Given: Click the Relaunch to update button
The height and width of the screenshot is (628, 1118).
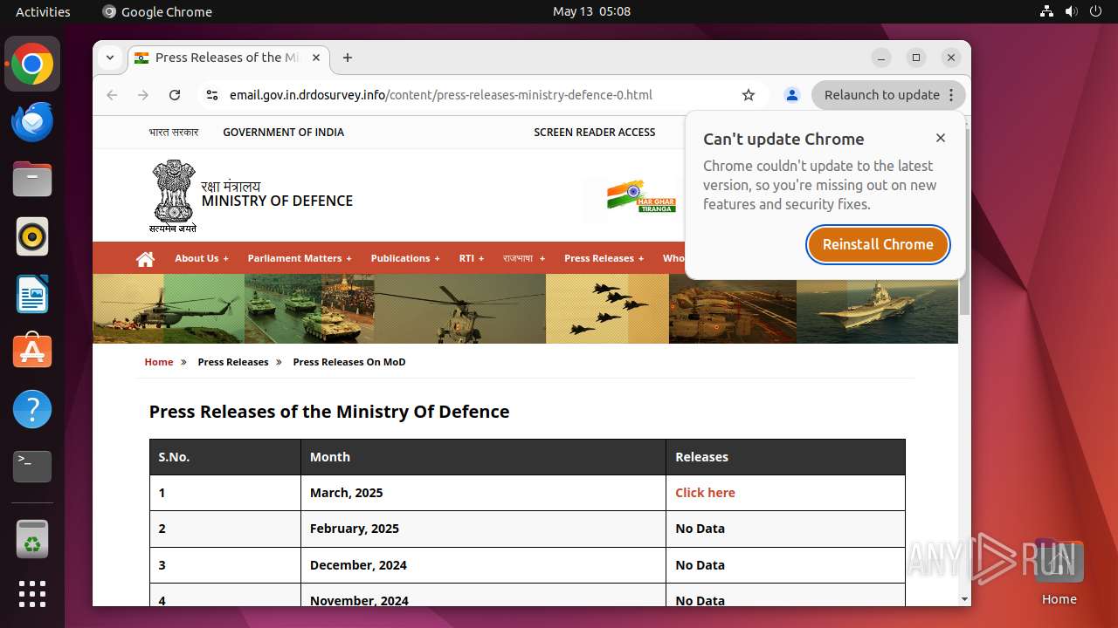Looking at the screenshot, I should pos(882,95).
